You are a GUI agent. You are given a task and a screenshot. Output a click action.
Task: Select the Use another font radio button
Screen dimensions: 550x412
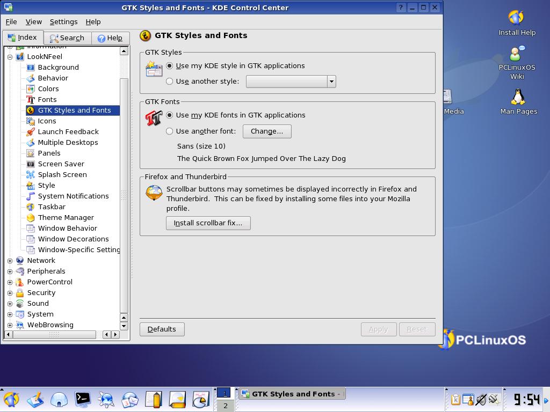pos(169,131)
